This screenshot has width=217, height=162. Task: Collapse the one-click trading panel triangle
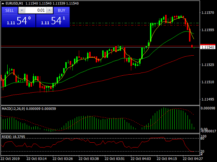3,3
